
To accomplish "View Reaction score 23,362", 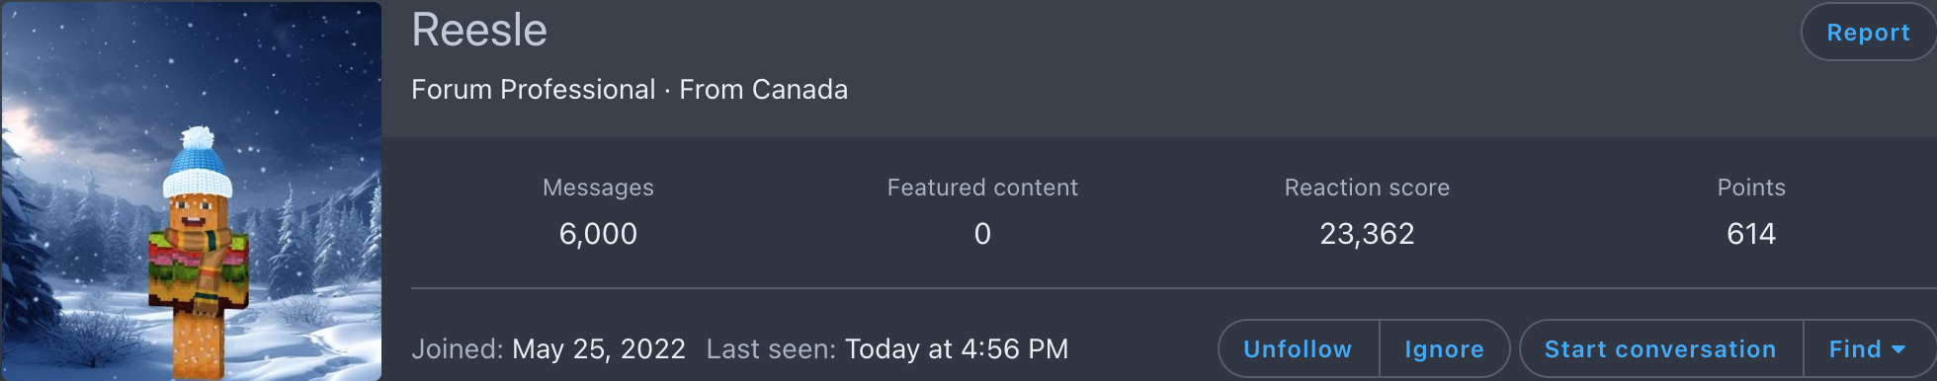I will tap(1367, 234).
